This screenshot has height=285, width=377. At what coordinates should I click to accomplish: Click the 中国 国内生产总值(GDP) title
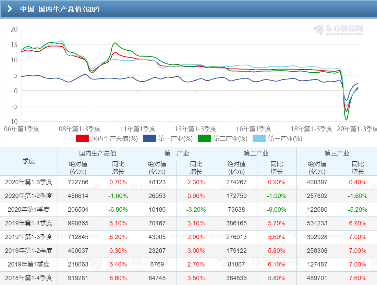click(60, 9)
